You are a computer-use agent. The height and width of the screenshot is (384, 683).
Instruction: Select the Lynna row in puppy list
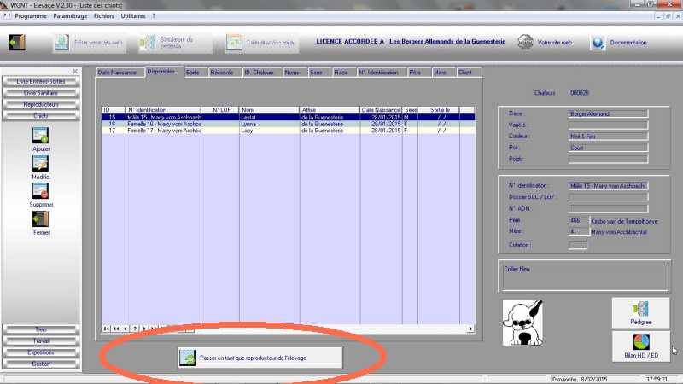coord(256,124)
